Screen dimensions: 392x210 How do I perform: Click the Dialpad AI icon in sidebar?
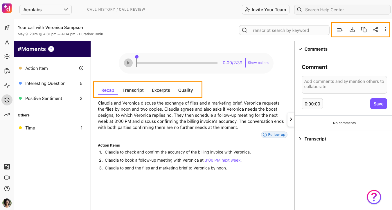pos(7,167)
